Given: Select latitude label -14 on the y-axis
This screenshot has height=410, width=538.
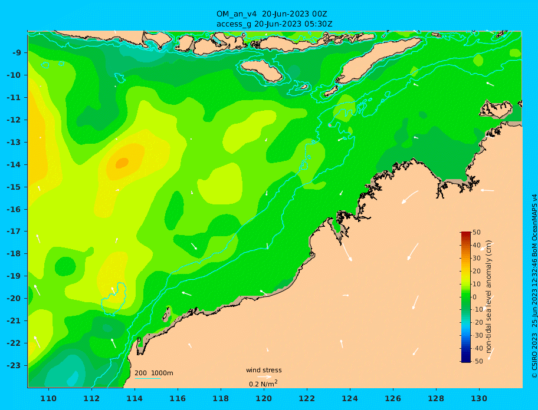Looking at the screenshot, I should point(15,165).
